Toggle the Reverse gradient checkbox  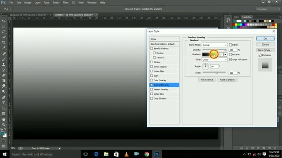(x=230, y=54)
